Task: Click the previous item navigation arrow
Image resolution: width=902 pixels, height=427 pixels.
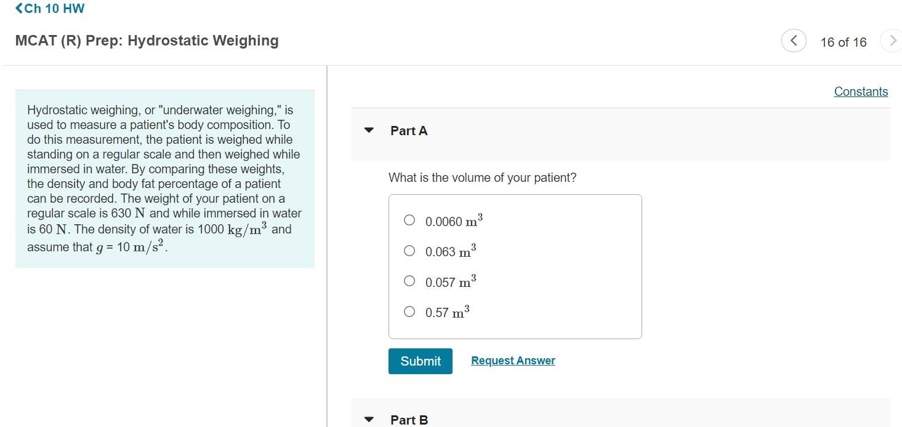Action: [x=793, y=41]
